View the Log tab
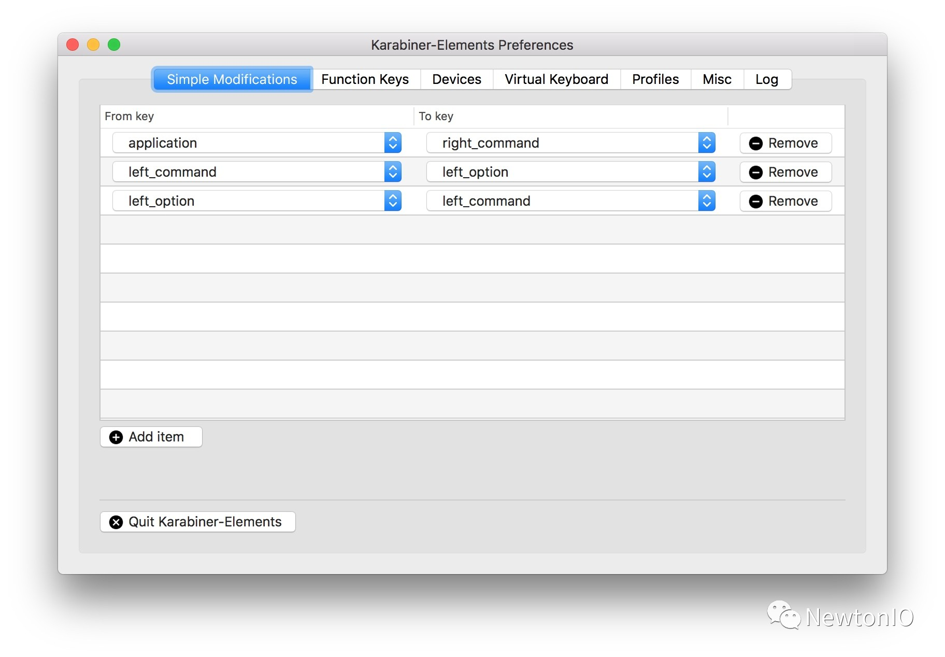 pos(767,79)
